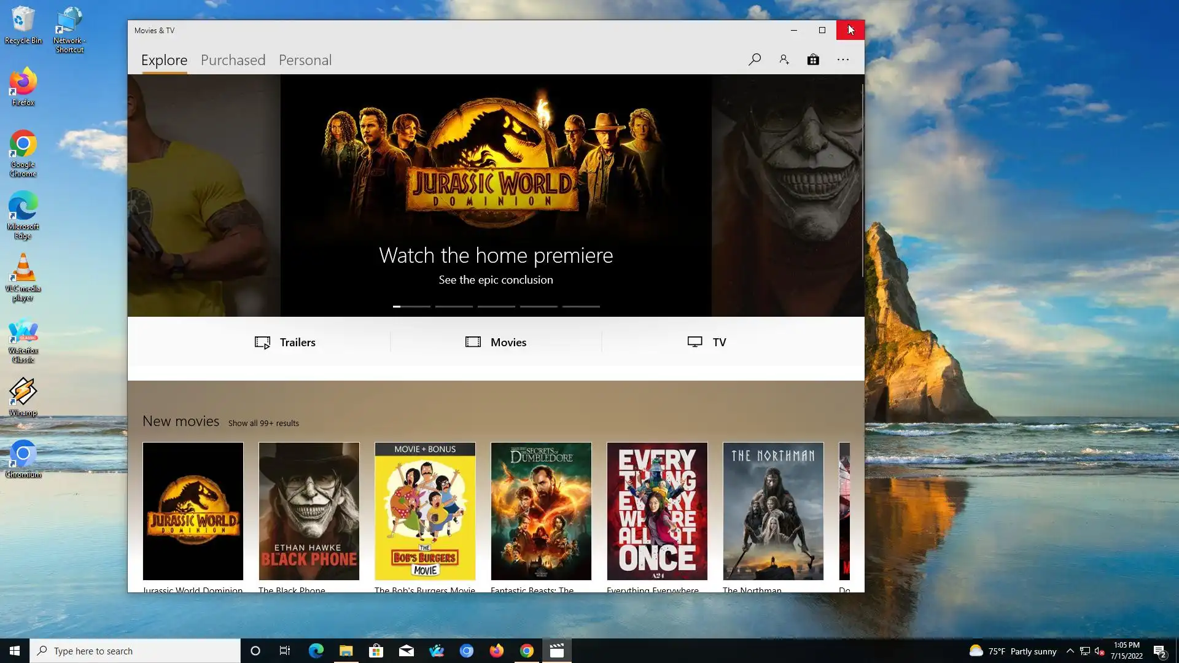Image resolution: width=1179 pixels, height=663 pixels.
Task: Open The Black Phone movie poster
Action: pyautogui.click(x=309, y=511)
